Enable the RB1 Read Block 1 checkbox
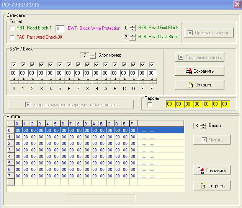The height and width of the screenshot is (208, 242). point(12,28)
